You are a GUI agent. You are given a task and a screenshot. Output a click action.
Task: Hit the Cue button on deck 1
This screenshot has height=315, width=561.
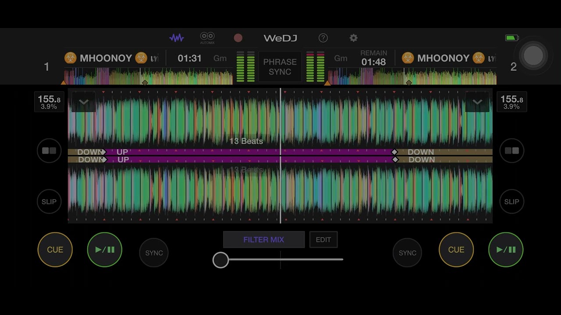coord(55,250)
